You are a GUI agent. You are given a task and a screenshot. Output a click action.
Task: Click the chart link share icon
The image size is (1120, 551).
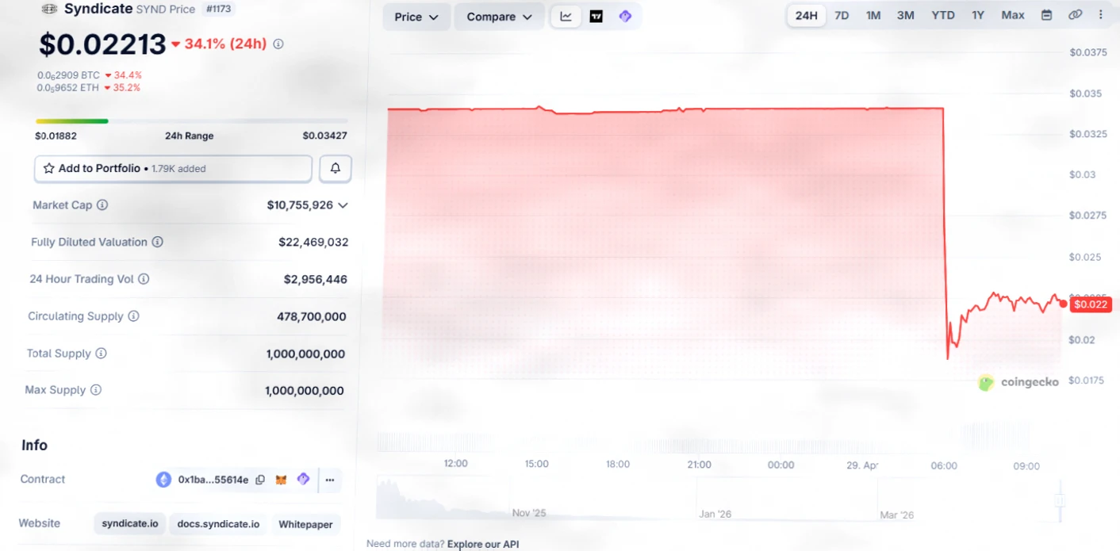coord(1075,15)
